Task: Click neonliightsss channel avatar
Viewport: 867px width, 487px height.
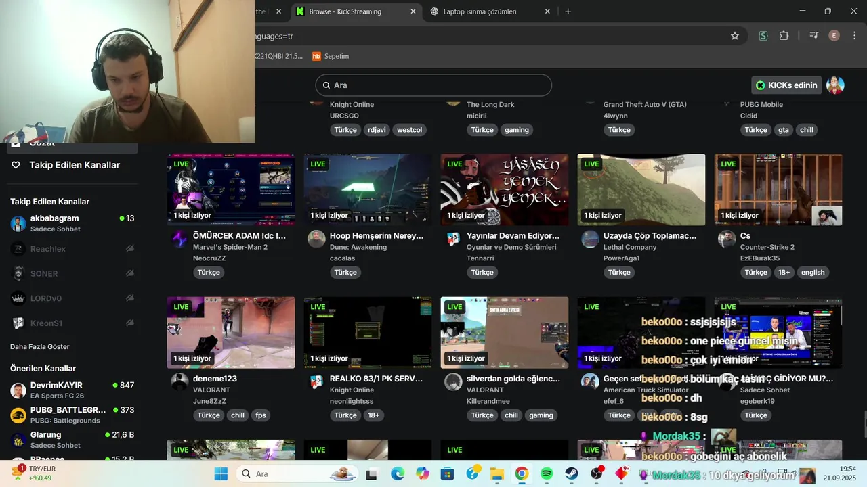Action: [x=316, y=381]
